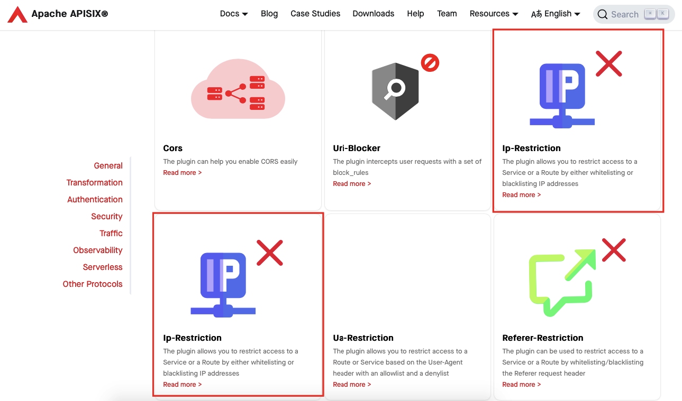Click the Uri-Blocker card title
This screenshot has height=401, width=682.
357,148
